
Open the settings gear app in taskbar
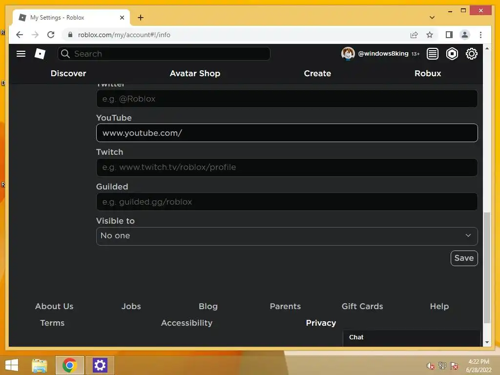(x=100, y=365)
